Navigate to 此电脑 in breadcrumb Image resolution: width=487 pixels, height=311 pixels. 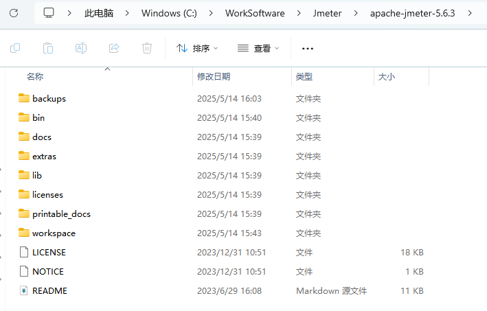click(x=99, y=13)
